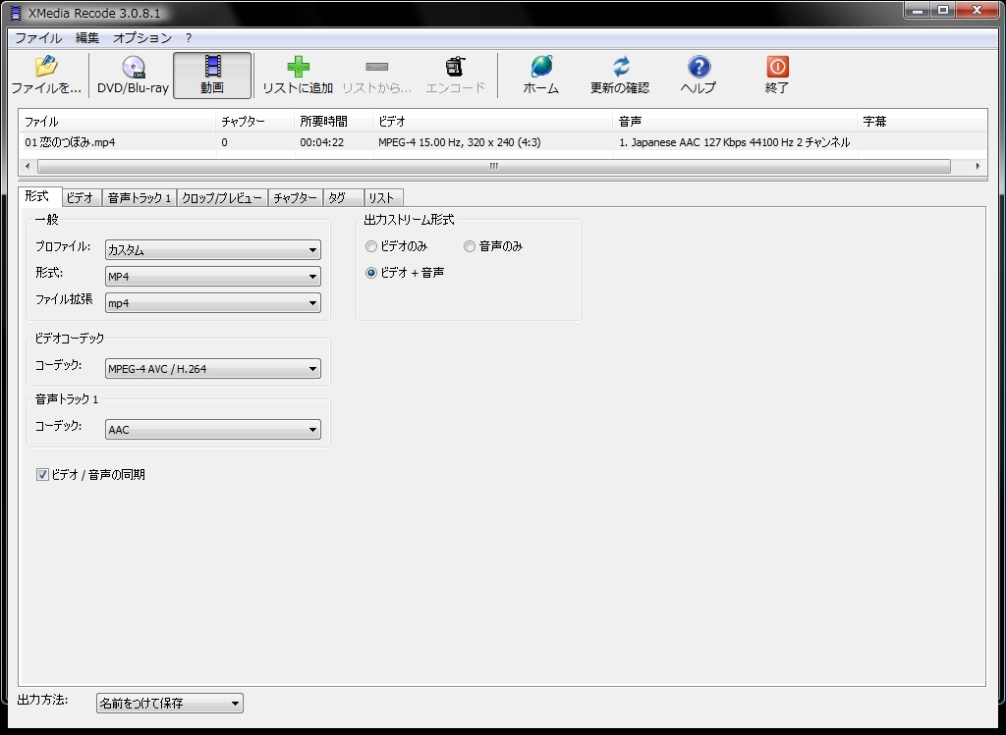Click the チャプター column header

click(254, 121)
